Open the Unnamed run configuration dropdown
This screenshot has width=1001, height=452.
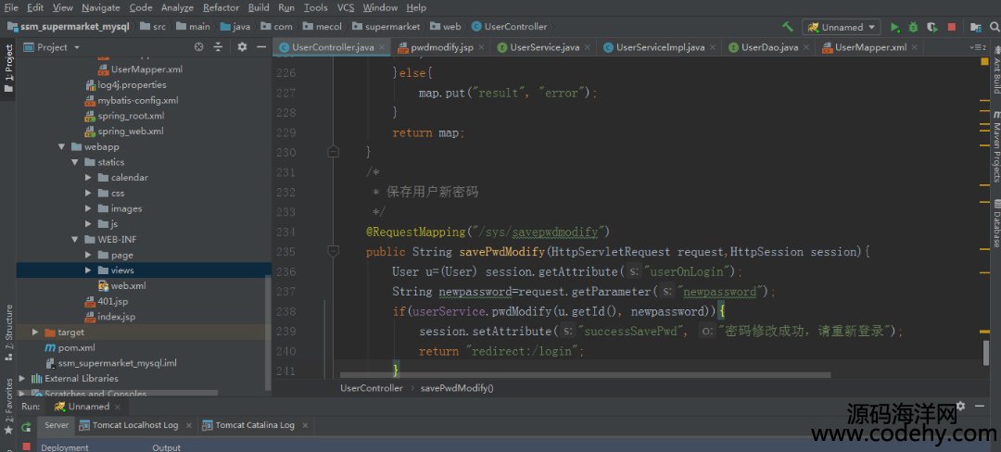point(843,28)
